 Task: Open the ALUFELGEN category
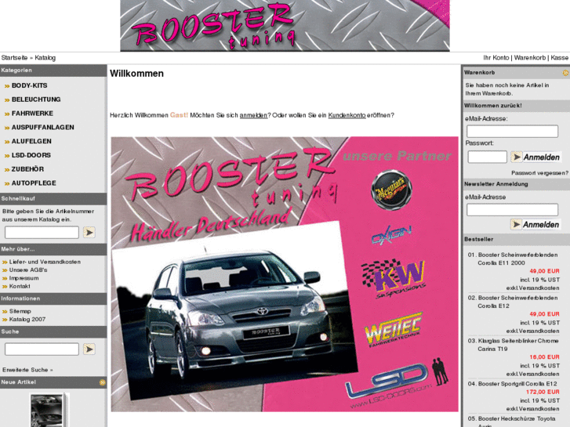31,141
